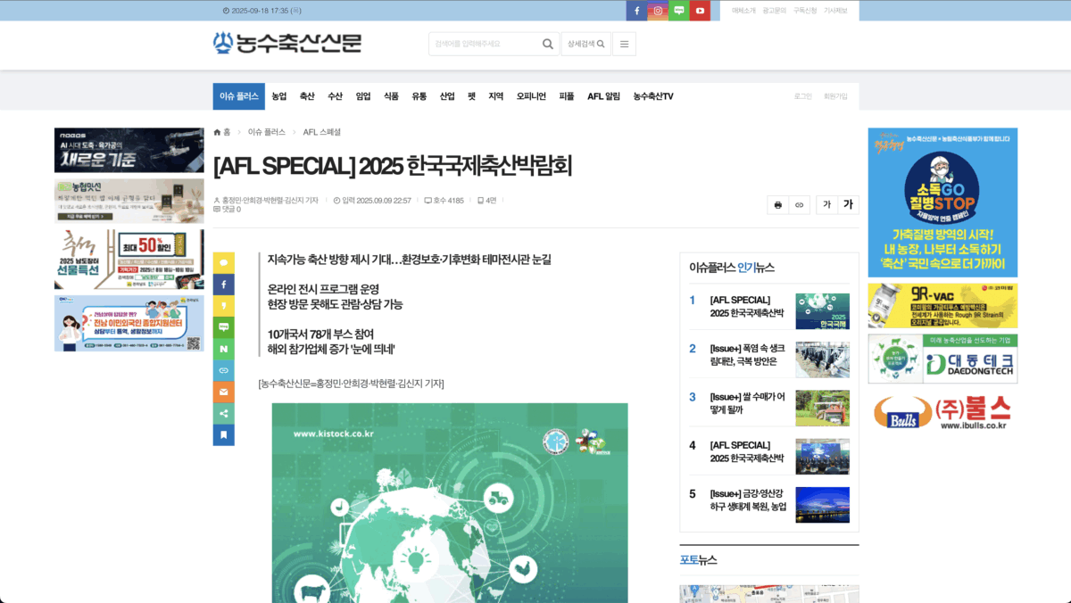This screenshot has height=603, width=1071.
Task: Select the print article icon
Action: pos(777,205)
